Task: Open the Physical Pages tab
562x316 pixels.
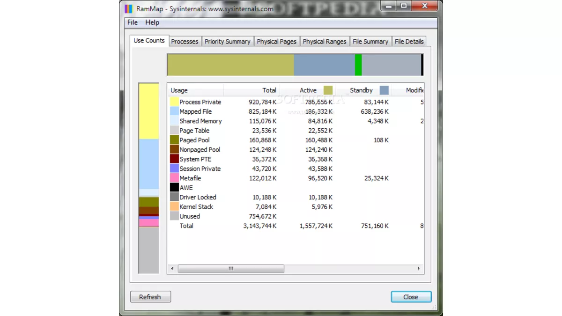Action: (x=277, y=41)
